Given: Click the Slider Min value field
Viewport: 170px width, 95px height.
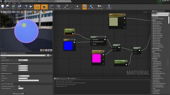Looking at the screenshot, I should 23,68.
